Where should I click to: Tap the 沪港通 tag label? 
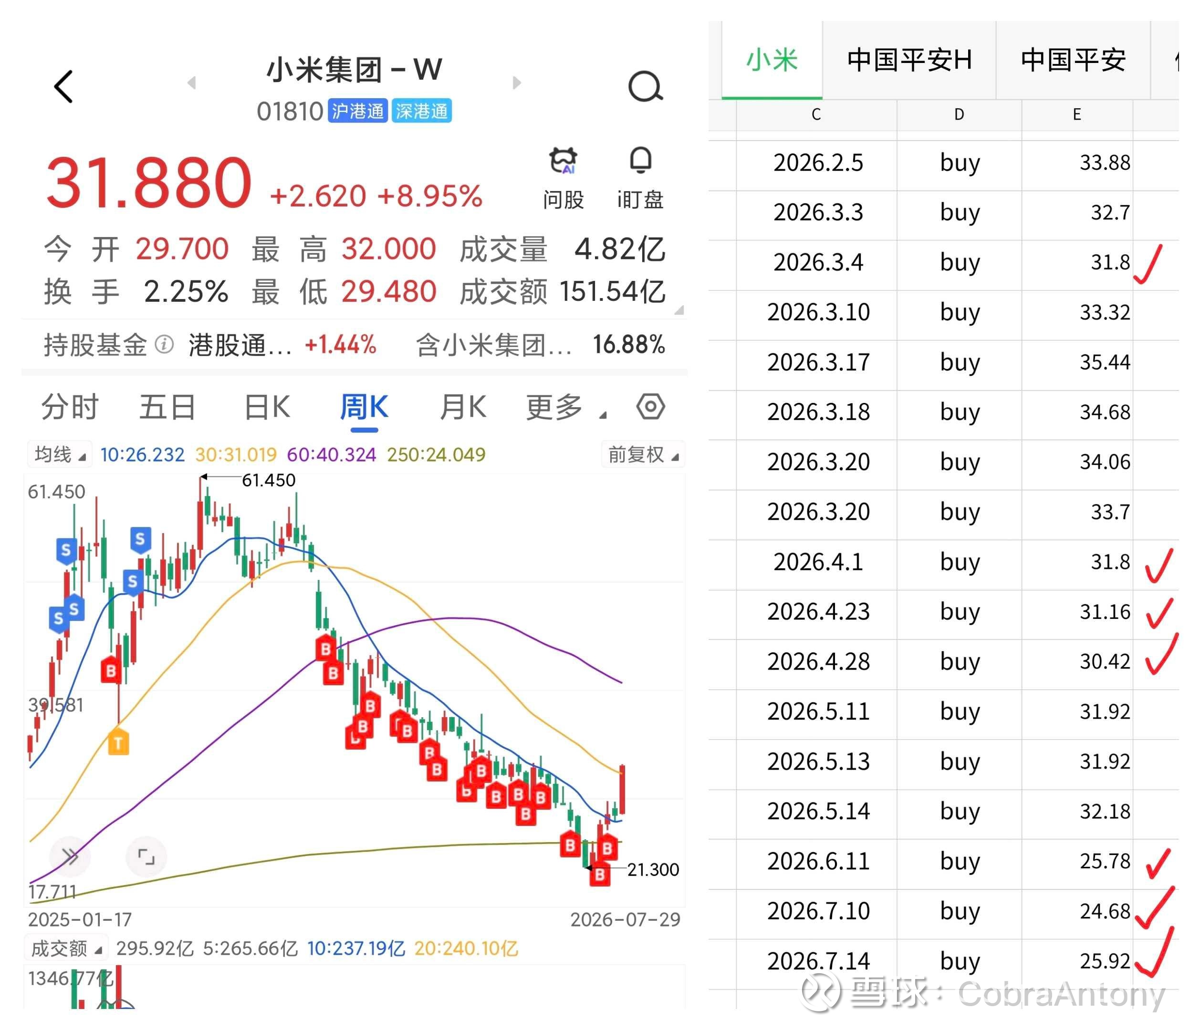(x=357, y=111)
